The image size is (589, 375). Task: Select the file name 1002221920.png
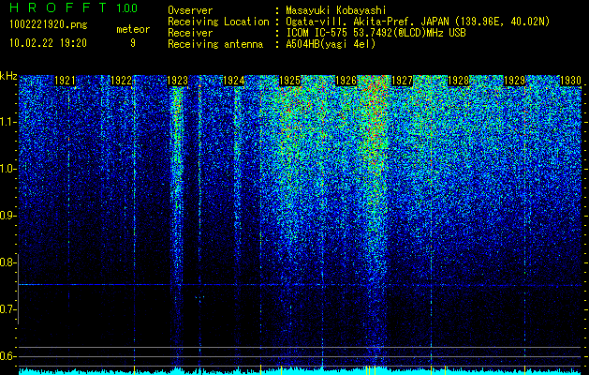point(49,24)
